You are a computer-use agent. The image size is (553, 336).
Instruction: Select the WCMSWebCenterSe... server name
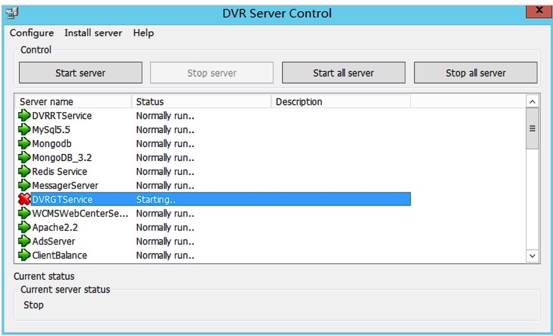(80, 213)
